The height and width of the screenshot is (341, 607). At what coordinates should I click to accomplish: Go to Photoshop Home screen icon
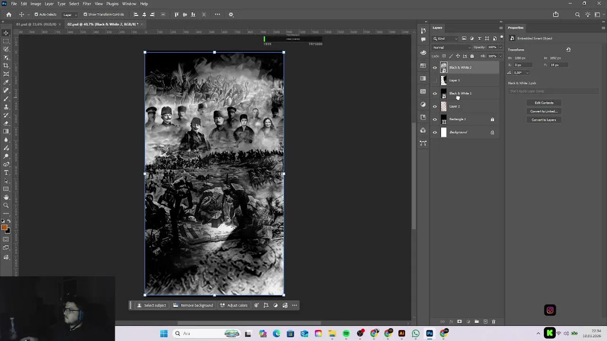pyautogui.click(x=9, y=14)
